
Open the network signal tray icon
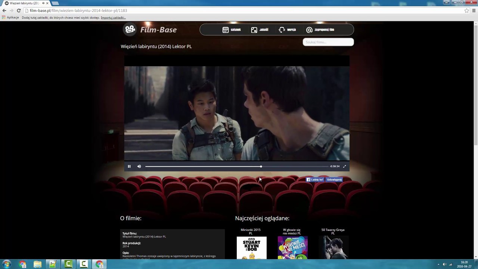click(x=450, y=265)
